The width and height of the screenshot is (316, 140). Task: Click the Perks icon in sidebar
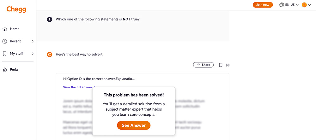(x=5, y=70)
